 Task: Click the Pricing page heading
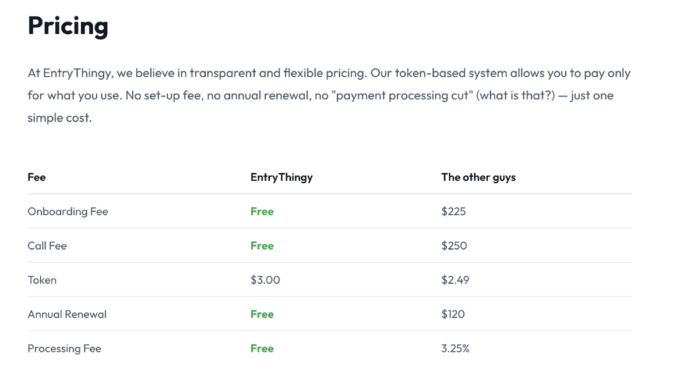(x=68, y=27)
